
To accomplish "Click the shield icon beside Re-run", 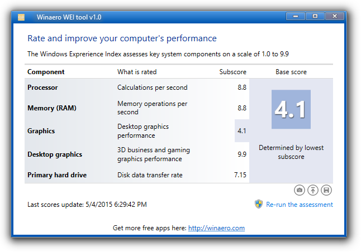I will (259, 204).
